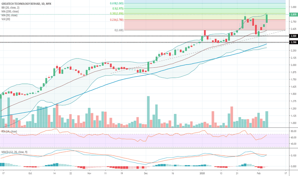The image size is (298, 176).
Task: Click the 1.500 price axis label
Action: click(294, 94)
